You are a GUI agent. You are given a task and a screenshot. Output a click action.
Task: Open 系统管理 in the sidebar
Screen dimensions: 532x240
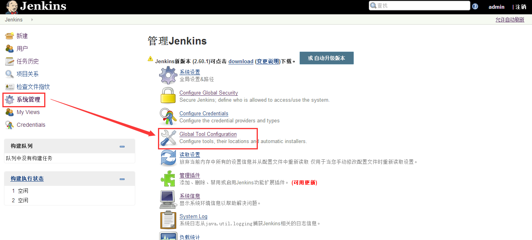[28, 99]
